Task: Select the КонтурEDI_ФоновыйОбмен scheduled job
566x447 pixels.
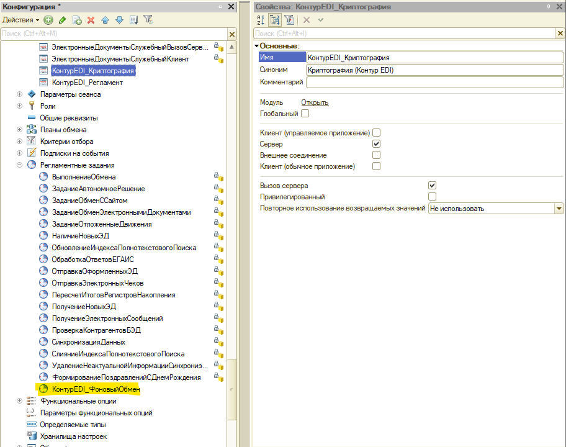Action: 96,389
